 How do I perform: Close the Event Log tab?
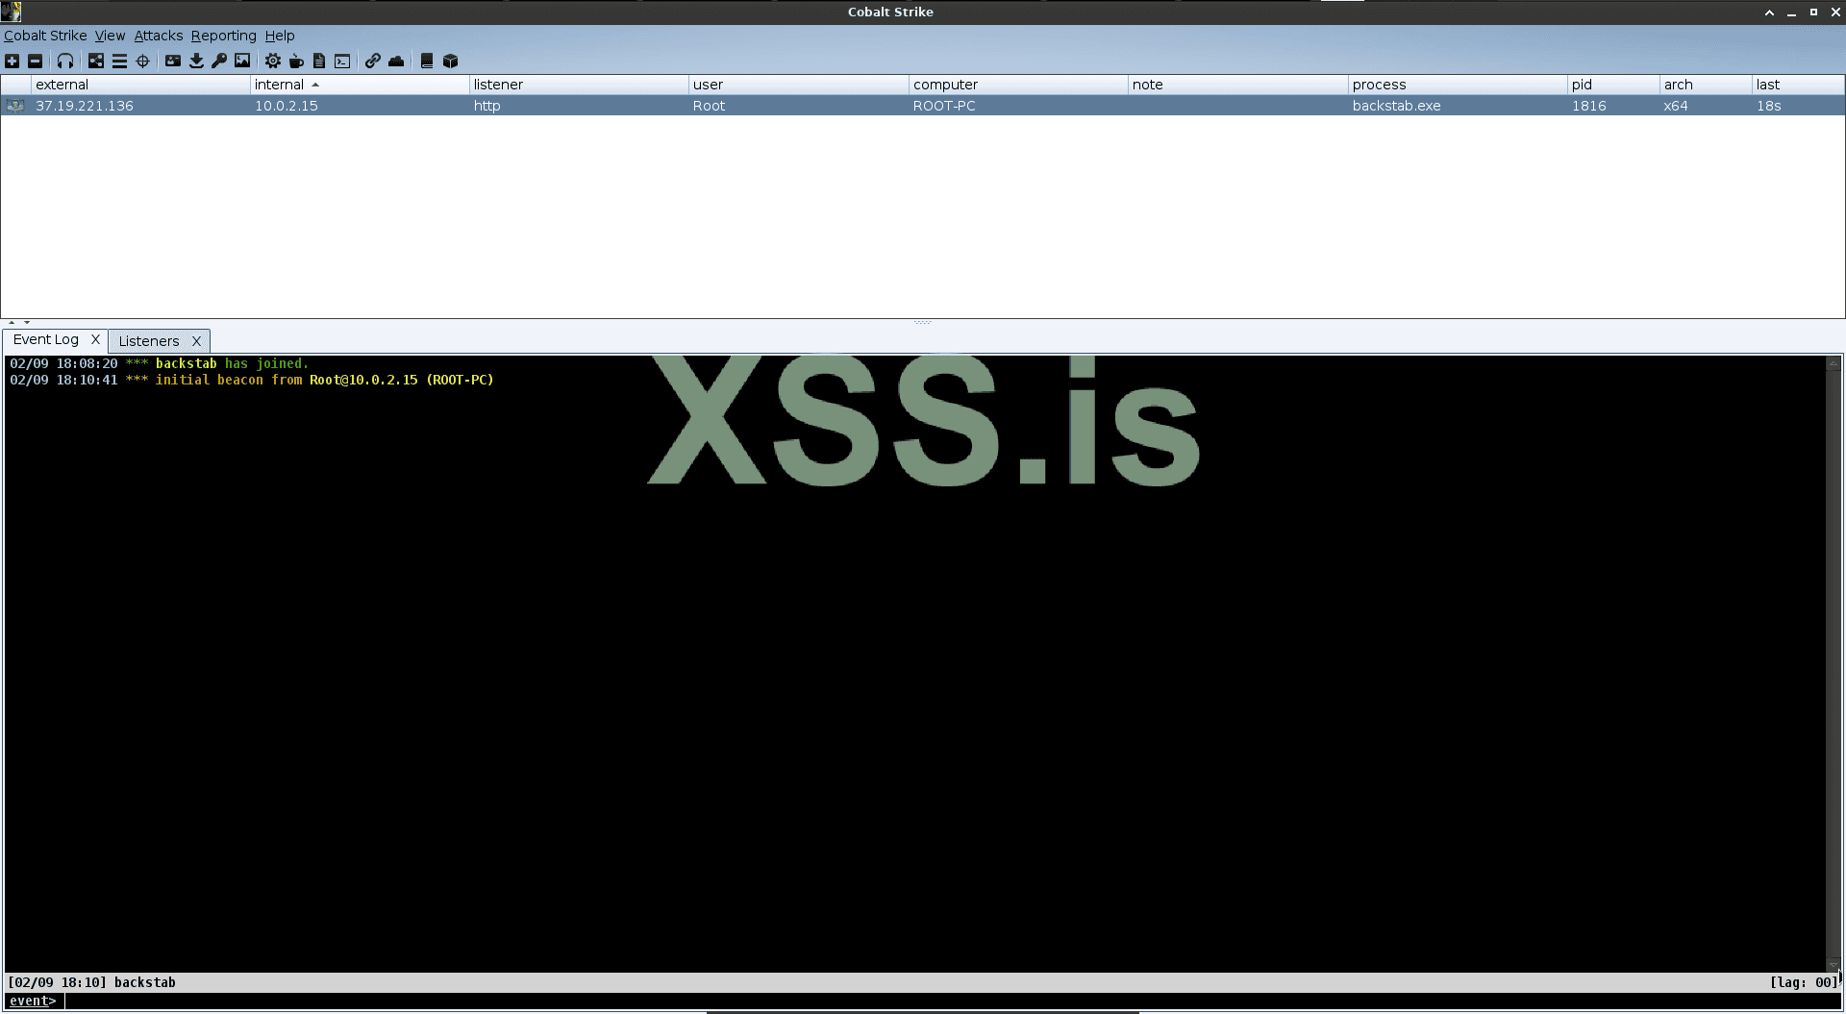96,339
